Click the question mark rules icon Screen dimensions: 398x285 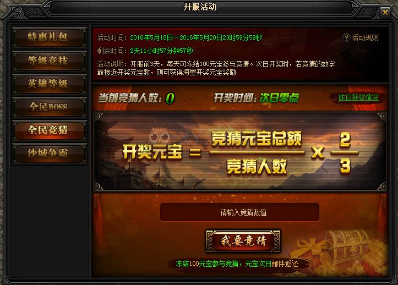(x=346, y=37)
